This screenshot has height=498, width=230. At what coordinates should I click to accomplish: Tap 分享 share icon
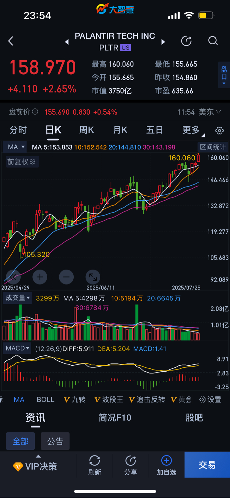(131, 465)
